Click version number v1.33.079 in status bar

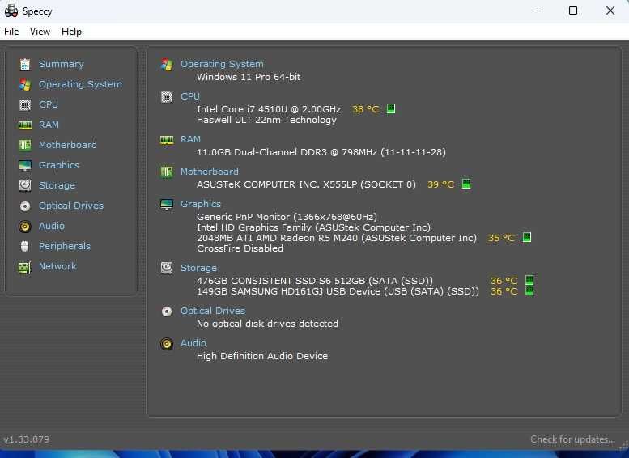pyautogui.click(x=27, y=439)
